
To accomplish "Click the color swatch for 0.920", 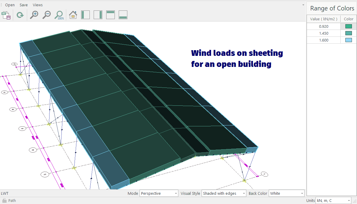I will (348, 26).
